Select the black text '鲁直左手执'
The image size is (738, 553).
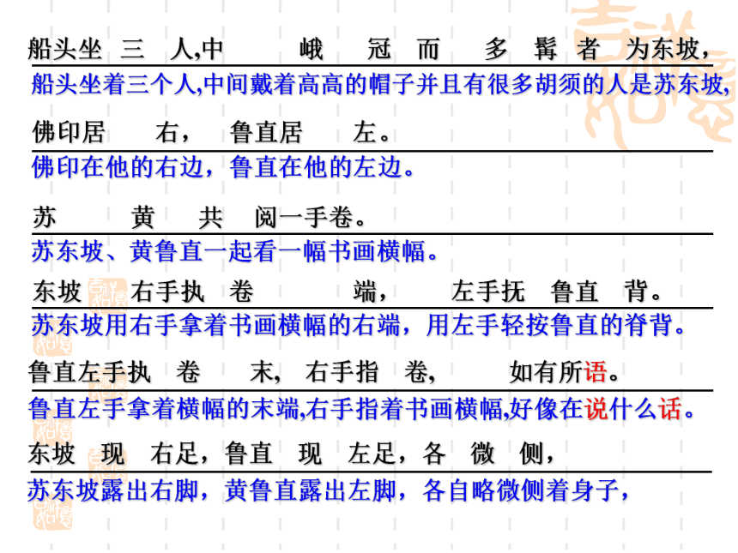point(89,372)
